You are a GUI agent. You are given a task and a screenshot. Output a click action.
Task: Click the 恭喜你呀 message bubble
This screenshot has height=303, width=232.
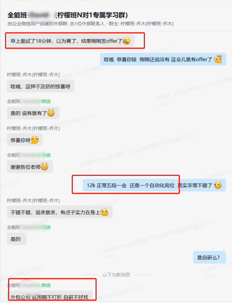coord(25,140)
